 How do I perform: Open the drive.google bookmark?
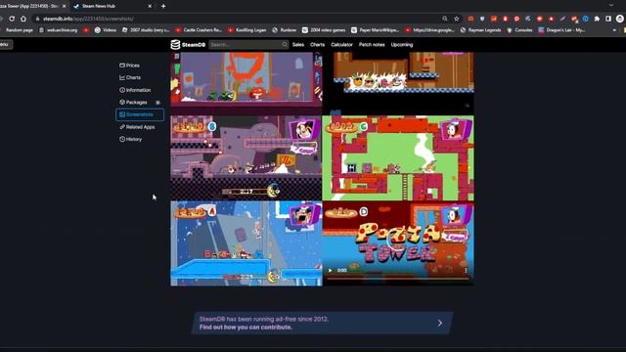429,30
